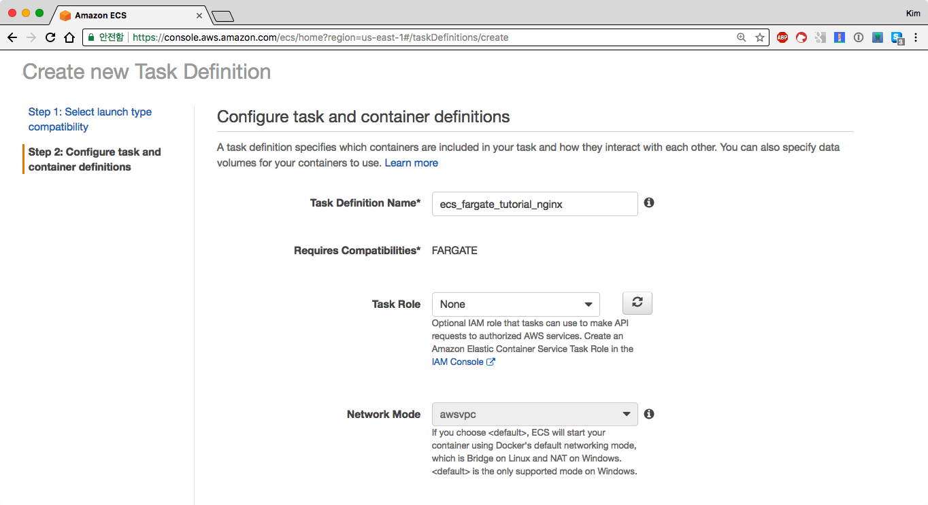Image resolution: width=928 pixels, height=505 pixels.
Task: Click the 1Password extension icon
Action: coord(859,37)
